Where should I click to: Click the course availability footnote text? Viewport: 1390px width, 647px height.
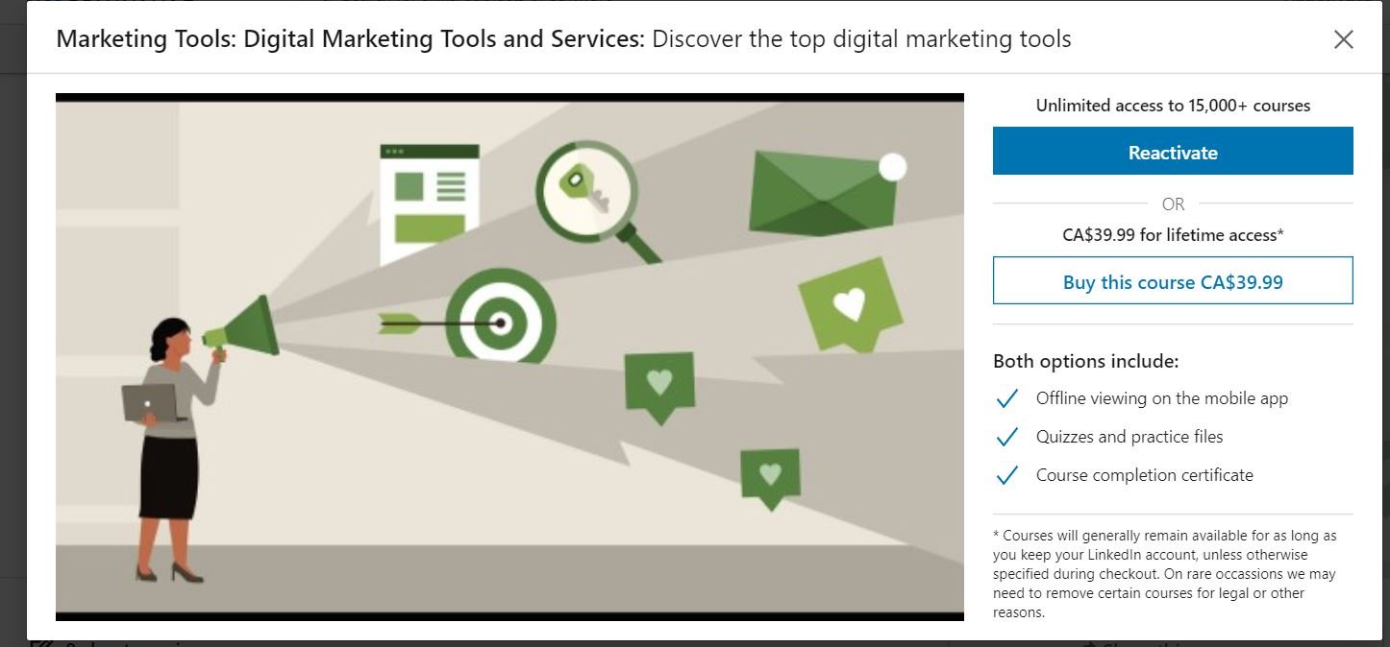(1164, 573)
